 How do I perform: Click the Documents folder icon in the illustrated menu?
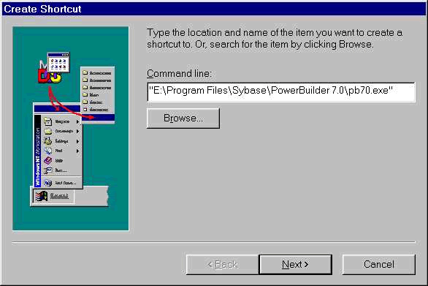[47, 131]
